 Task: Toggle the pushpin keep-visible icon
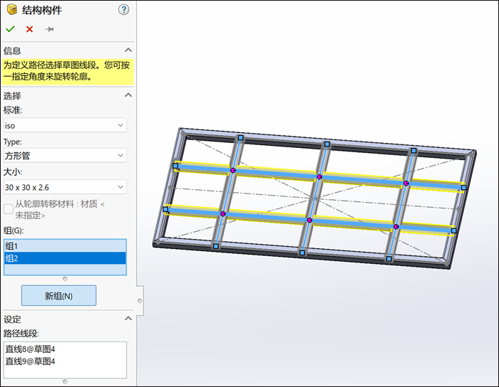[x=49, y=29]
